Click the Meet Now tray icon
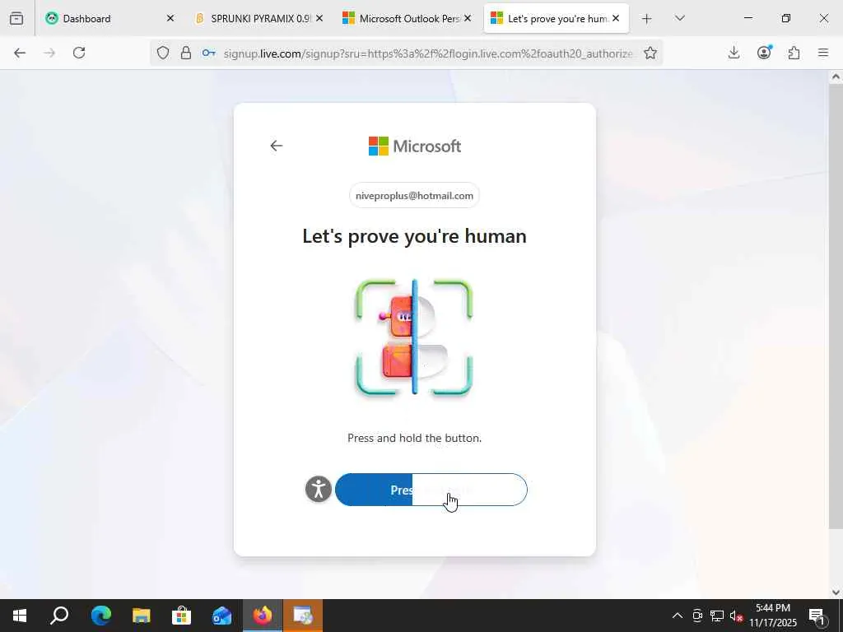 tap(697, 616)
